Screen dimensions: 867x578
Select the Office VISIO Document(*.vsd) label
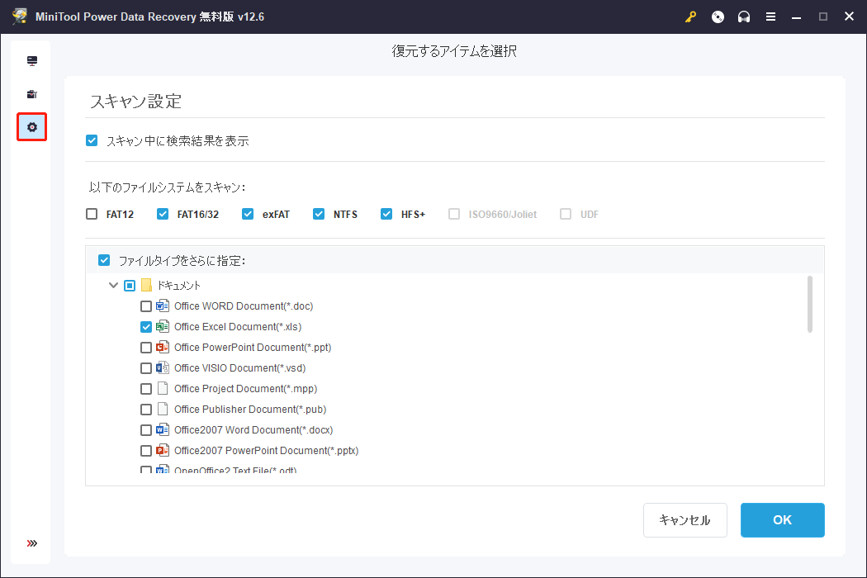pos(240,367)
